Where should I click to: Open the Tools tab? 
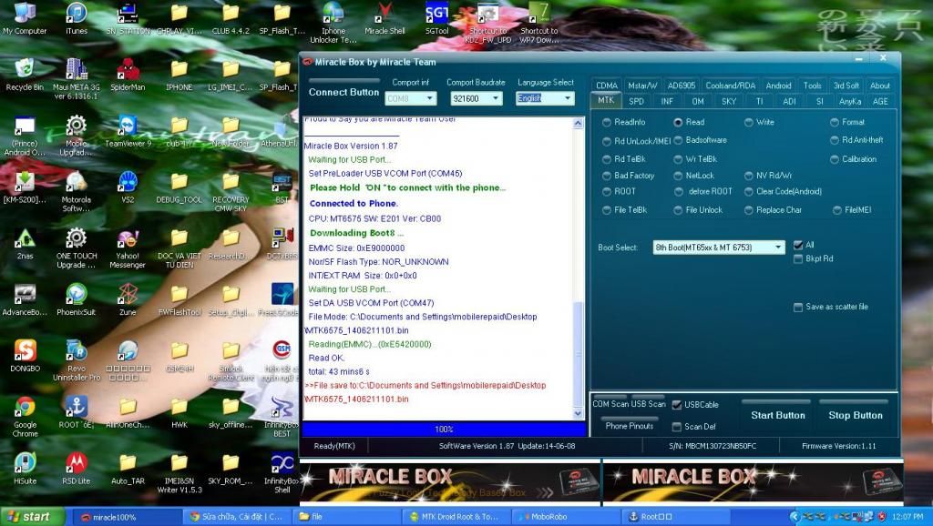[x=812, y=86]
